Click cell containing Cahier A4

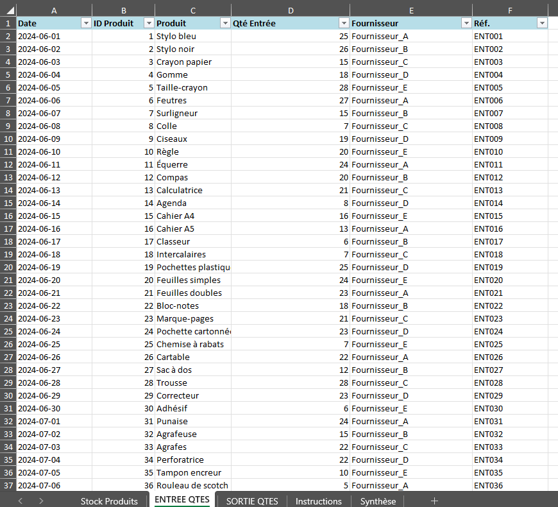[x=193, y=216]
